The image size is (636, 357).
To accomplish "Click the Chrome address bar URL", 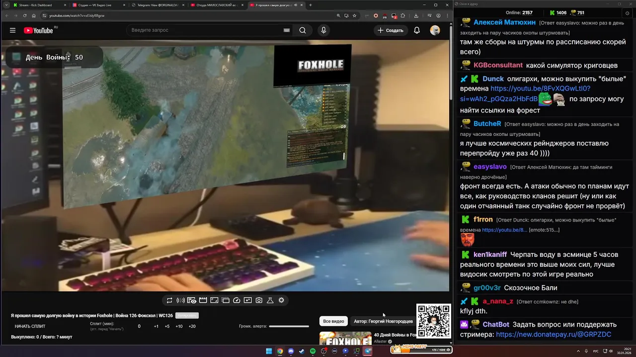I will 77,15.
